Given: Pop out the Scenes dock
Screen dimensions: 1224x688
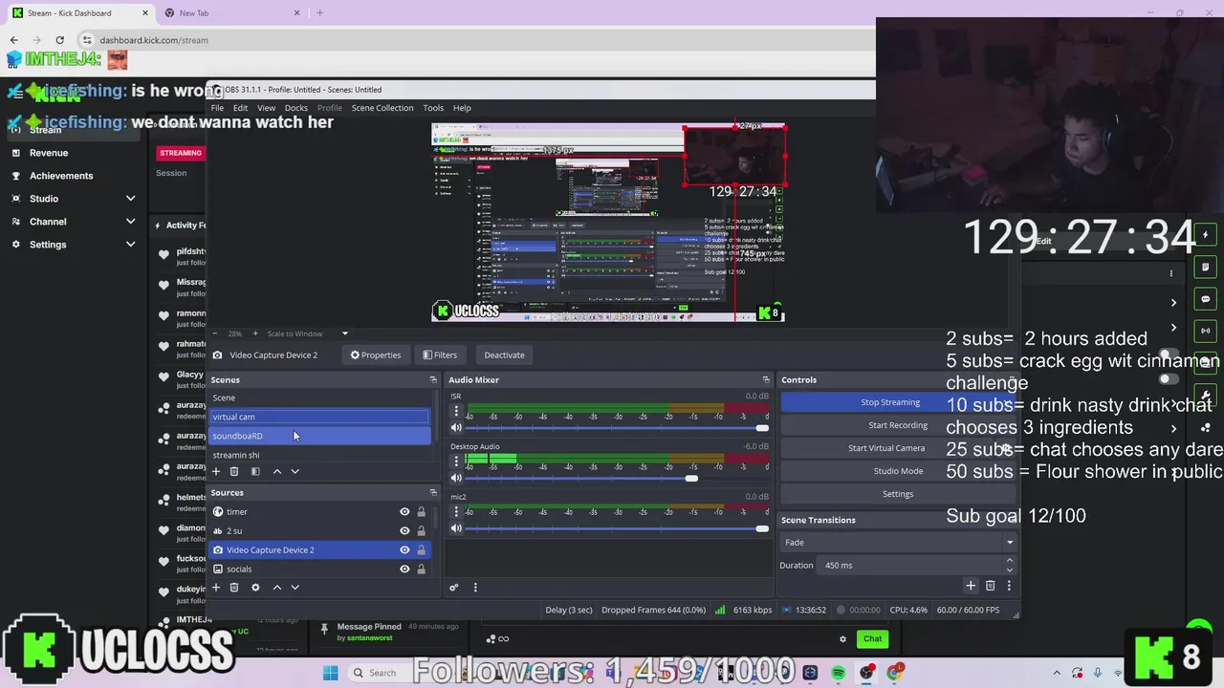Looking at the screenshot, I should (x=433, y=379).
